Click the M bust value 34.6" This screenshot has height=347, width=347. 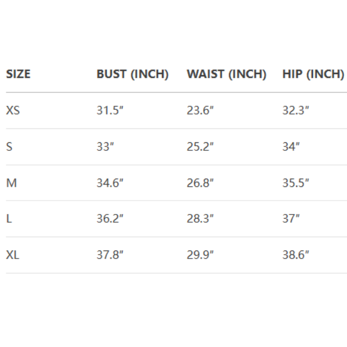(110, 183)
